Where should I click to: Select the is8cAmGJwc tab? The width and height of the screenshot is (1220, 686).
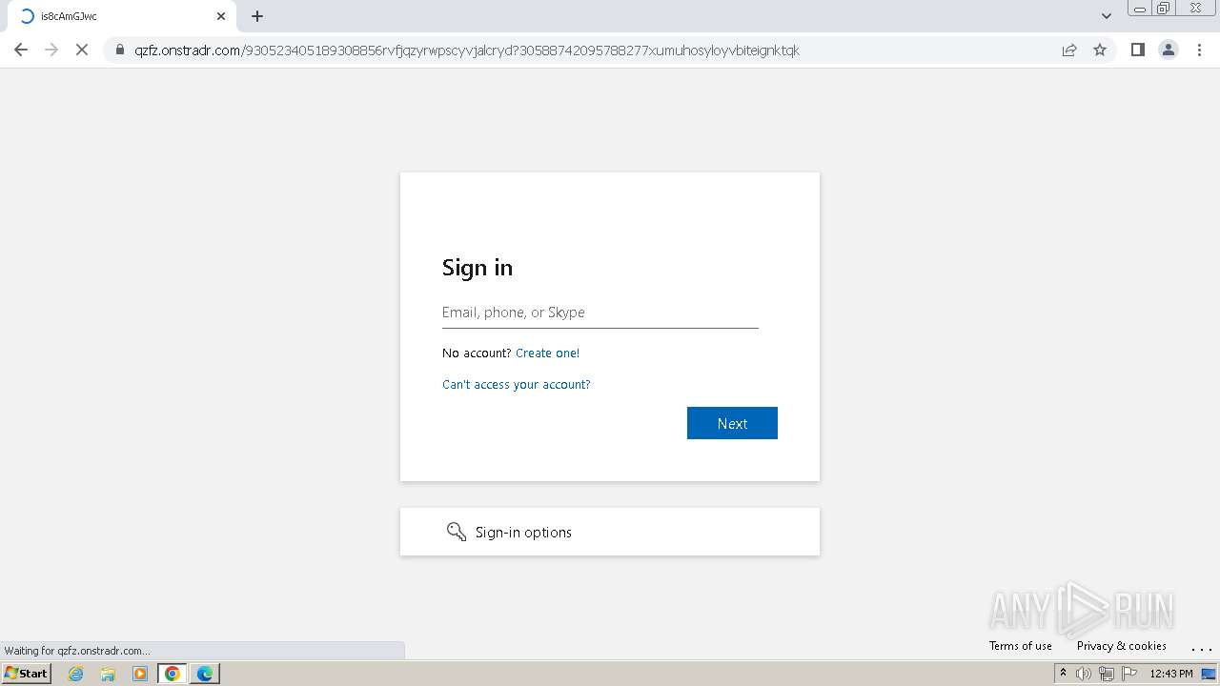click(x=119, y=16)
